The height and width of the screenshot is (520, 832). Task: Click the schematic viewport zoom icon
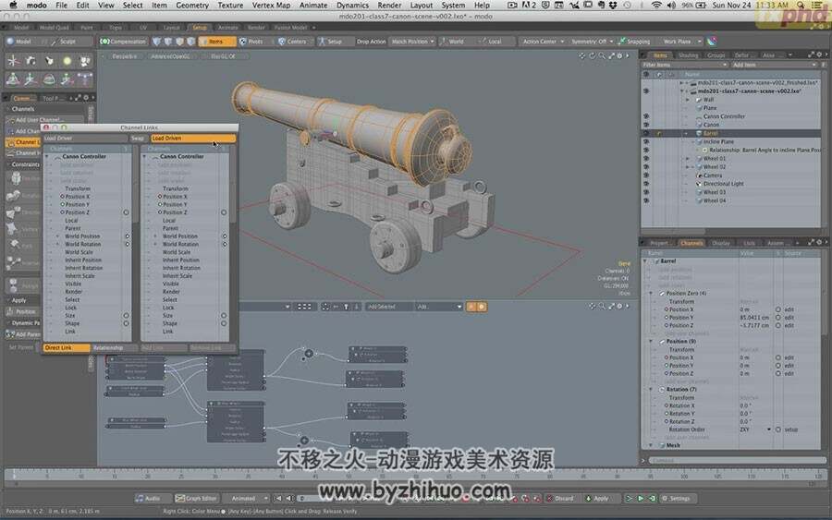click(602, 307)
